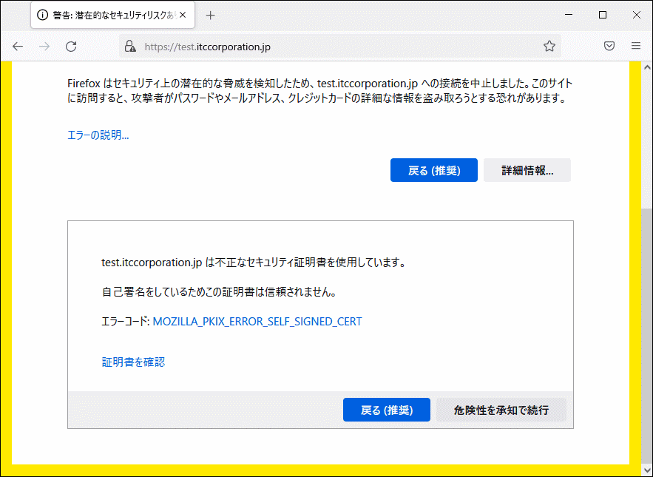The image size is (653, 477).
Task: Open the Pocket save icon
Action: coord(609,46)
